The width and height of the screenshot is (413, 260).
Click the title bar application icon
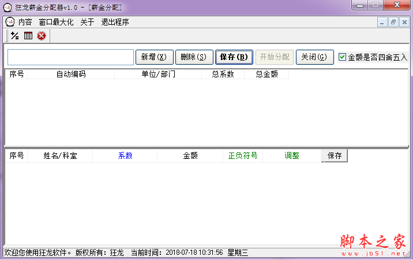(x=7, y=7)
